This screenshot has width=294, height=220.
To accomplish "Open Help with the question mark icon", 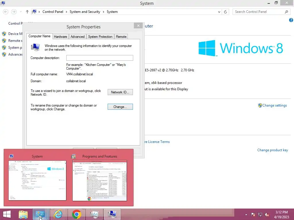I will coord(291,20).
